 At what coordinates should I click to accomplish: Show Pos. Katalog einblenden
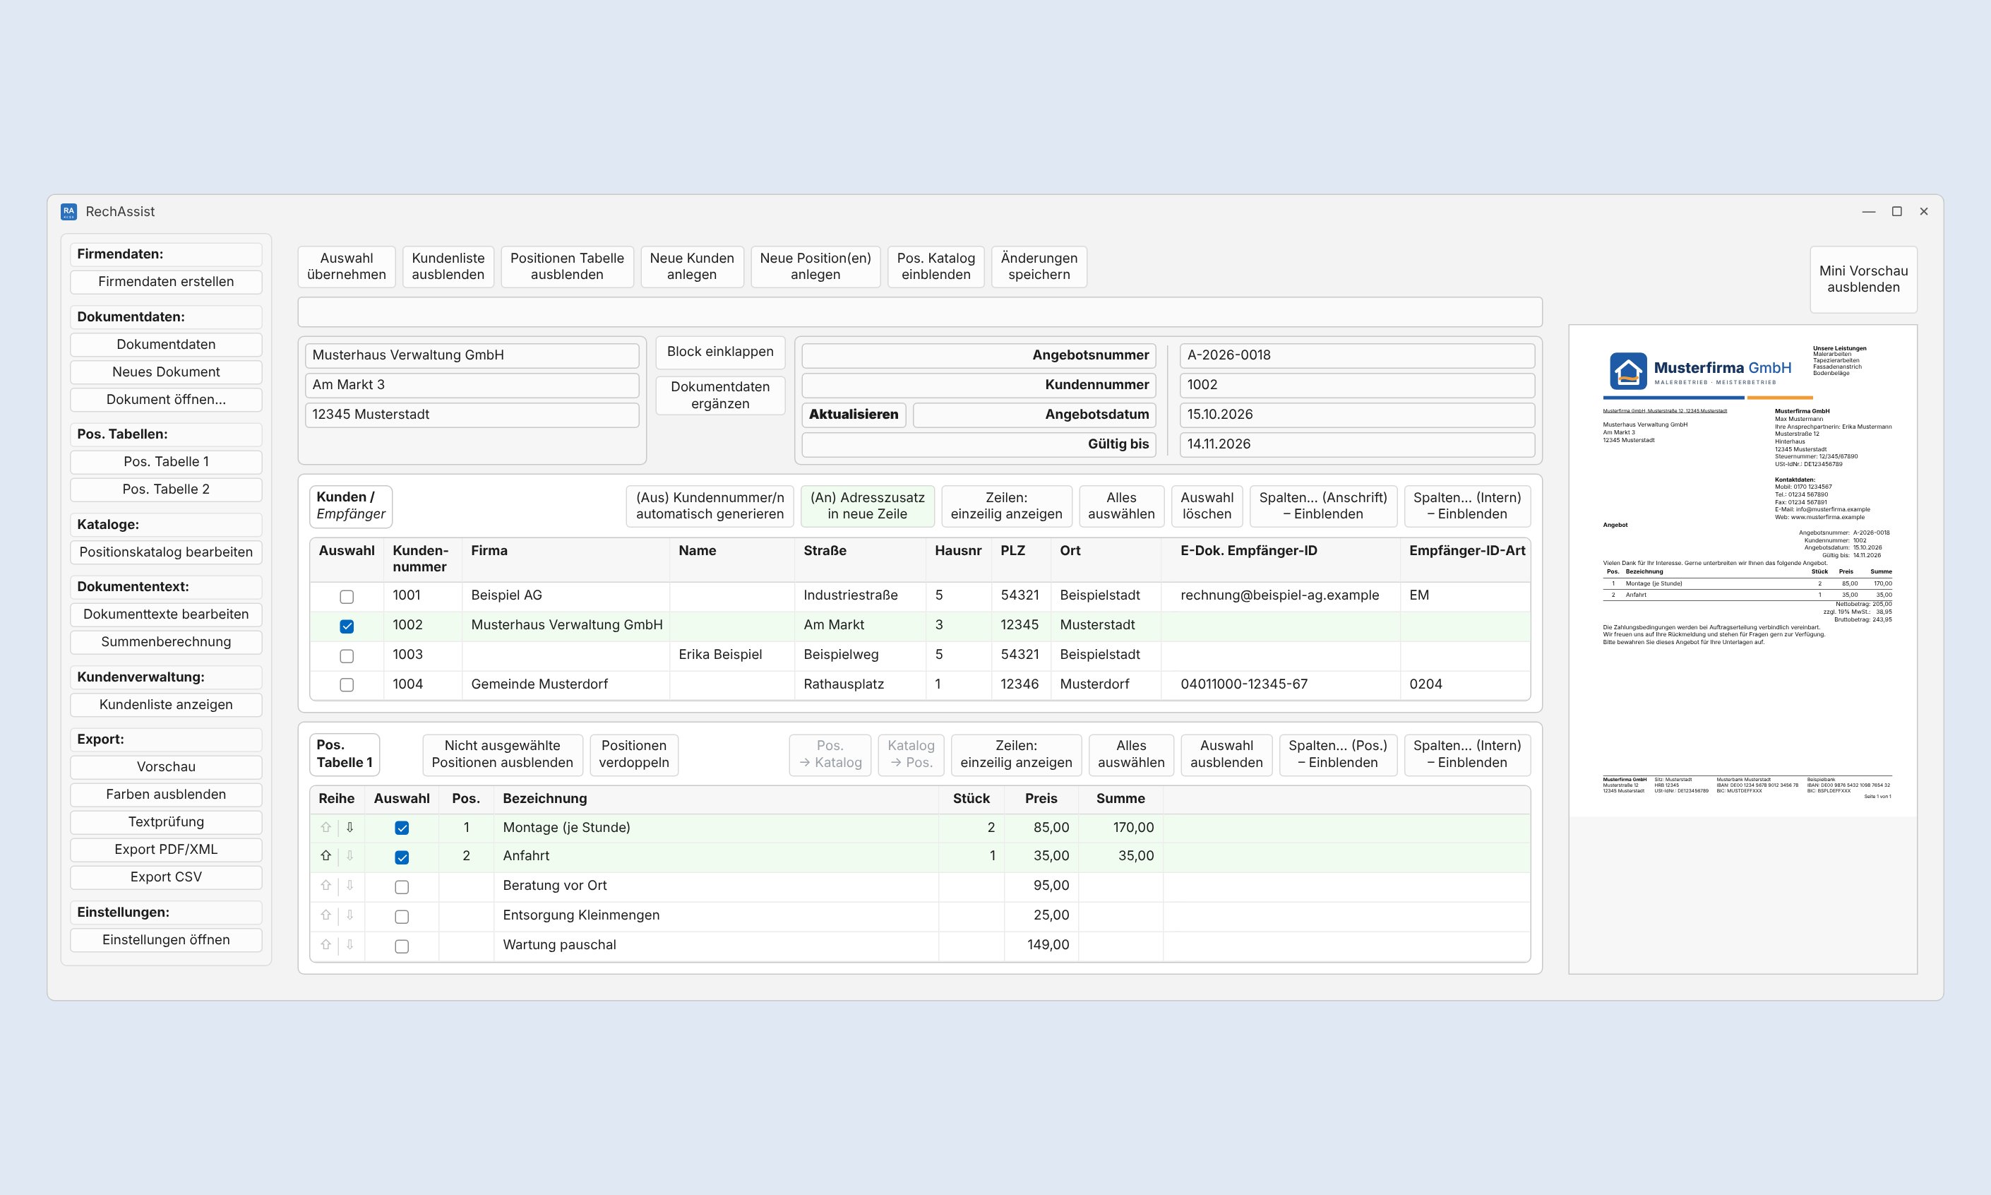tap(936, 266)
